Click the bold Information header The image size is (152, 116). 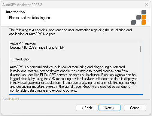(15, 12)
